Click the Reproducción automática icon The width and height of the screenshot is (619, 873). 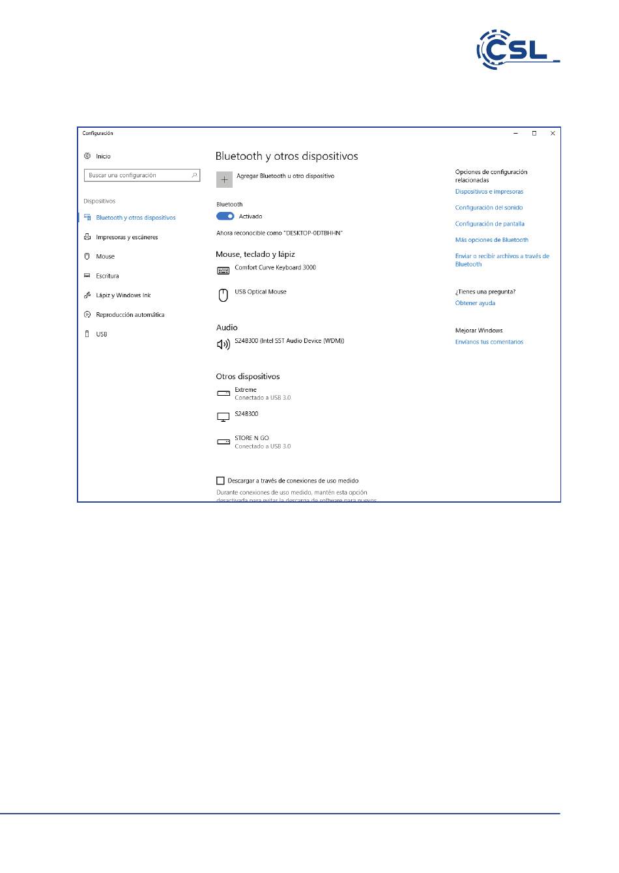tap(87, 314)
